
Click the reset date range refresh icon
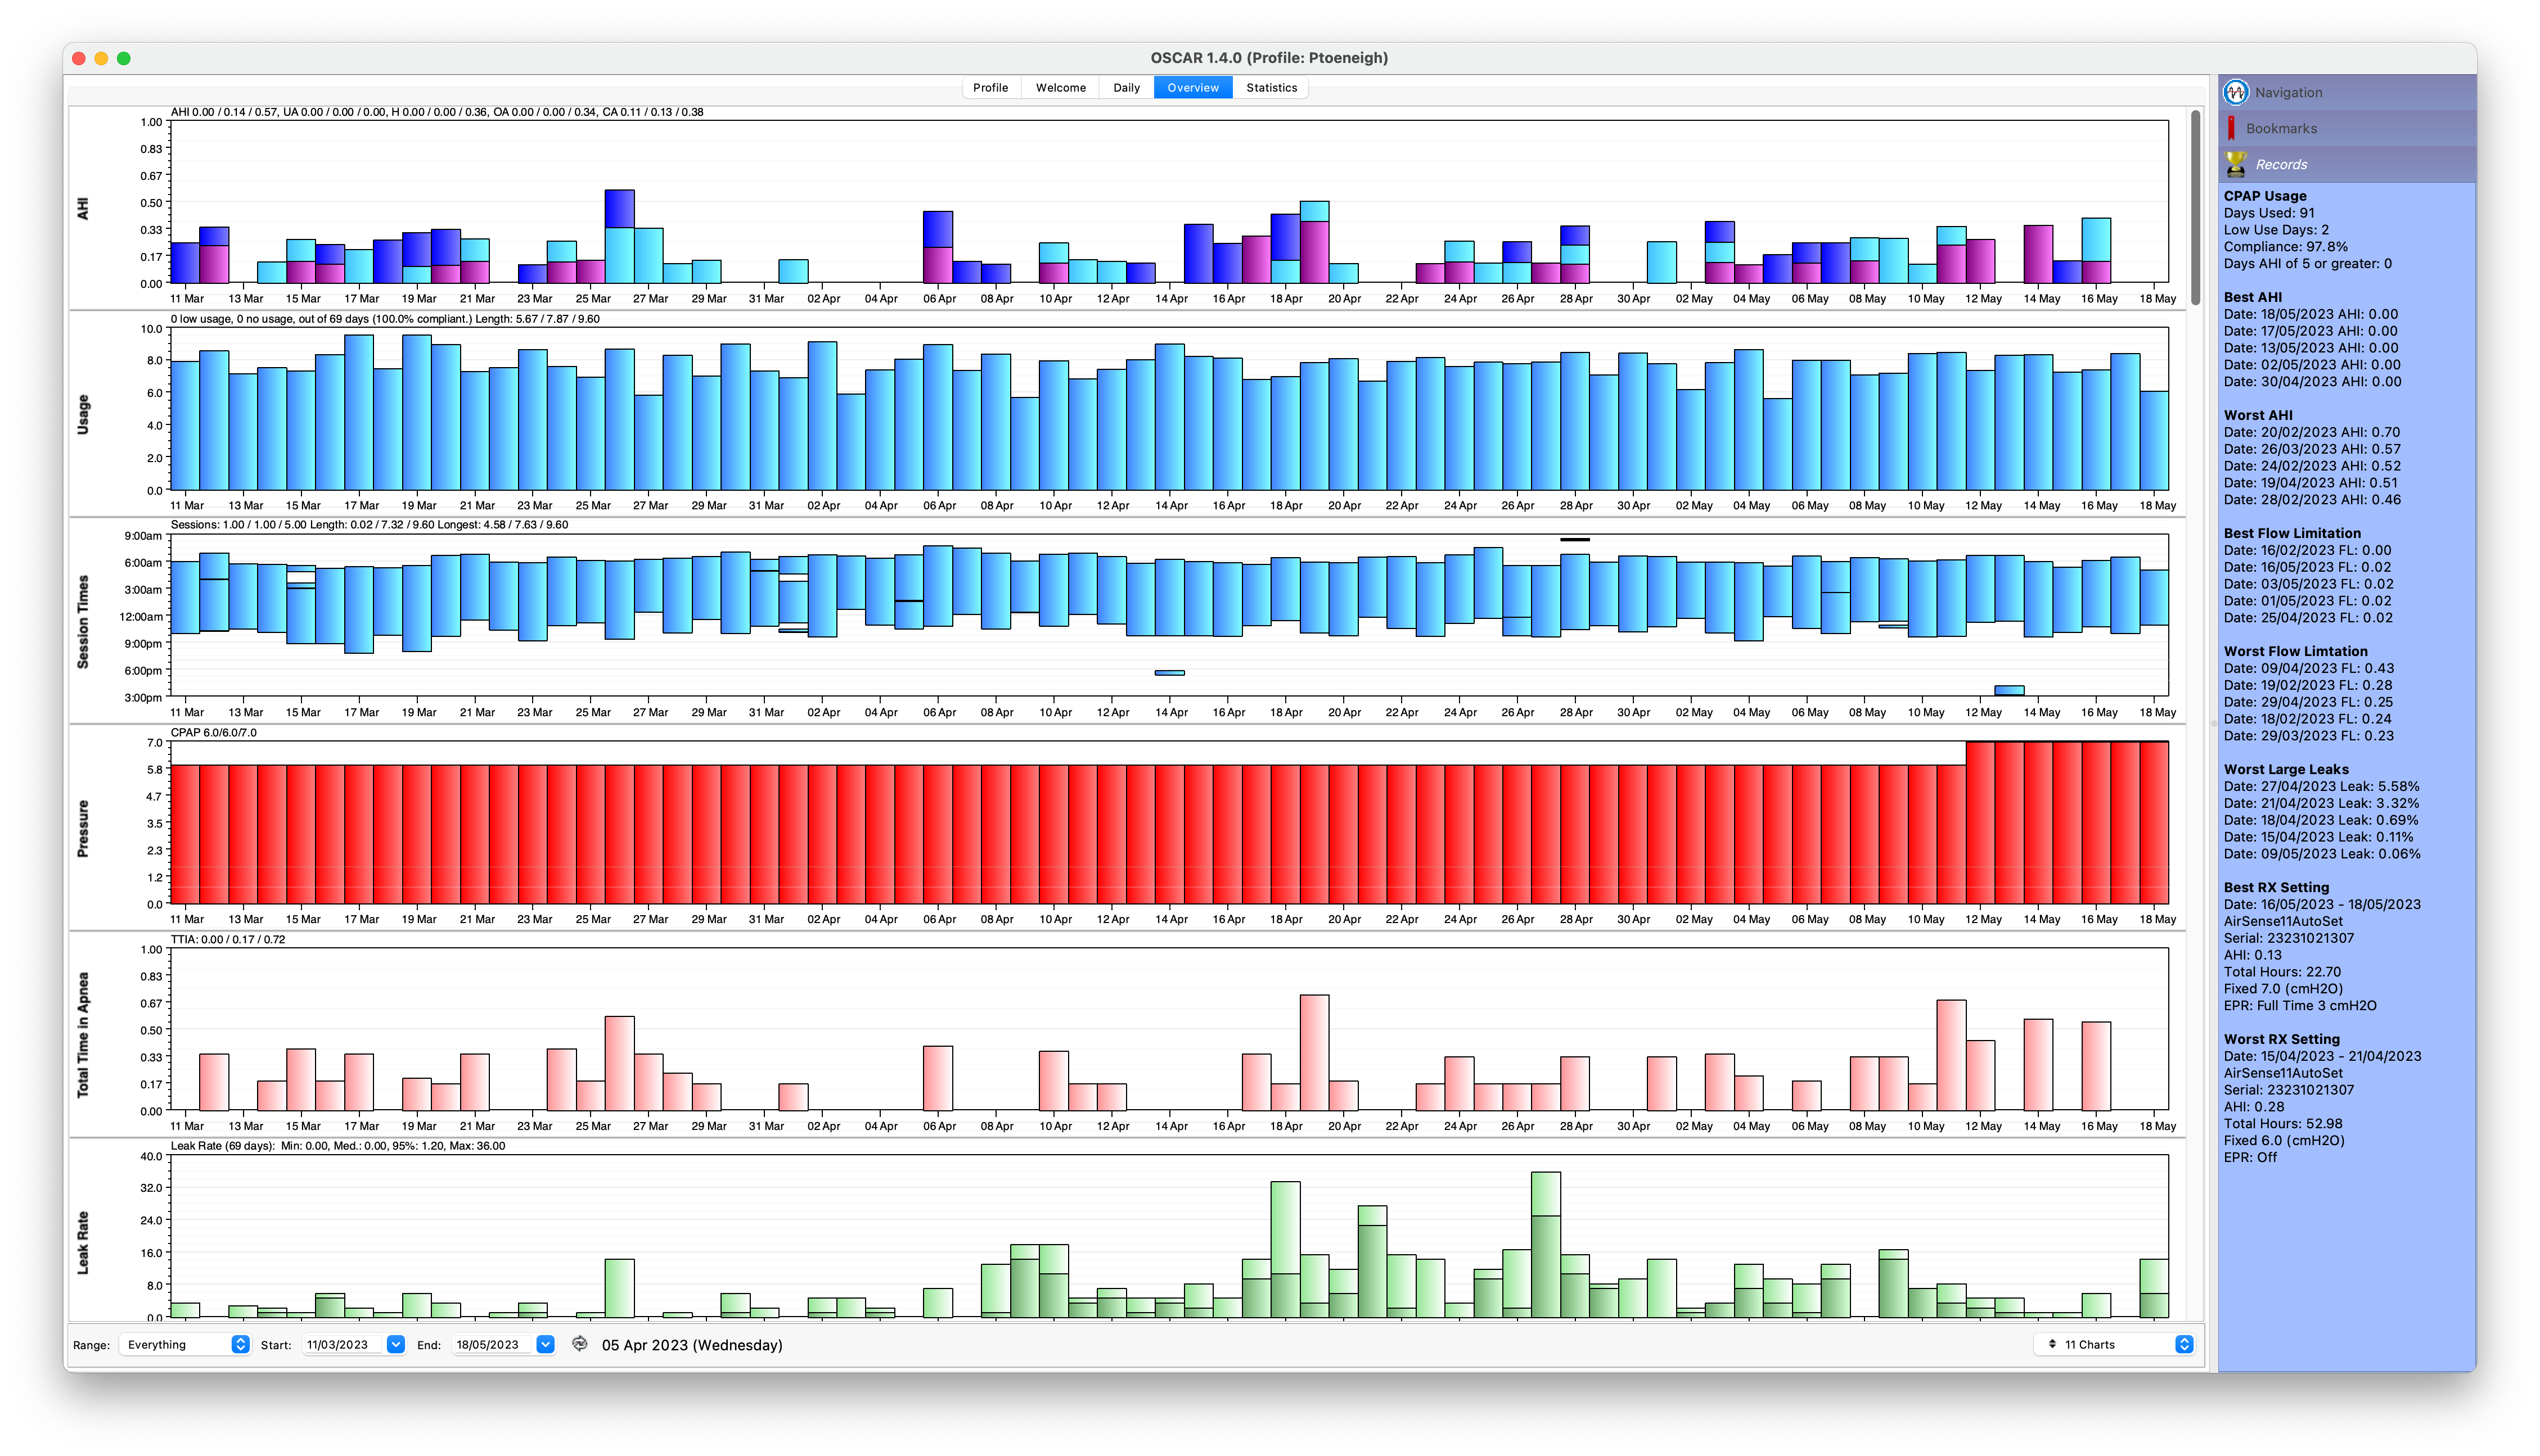click(579, 1344)
